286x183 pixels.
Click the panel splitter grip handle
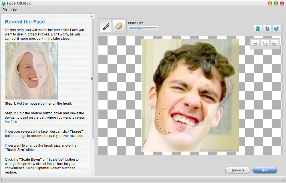[92, 79]
